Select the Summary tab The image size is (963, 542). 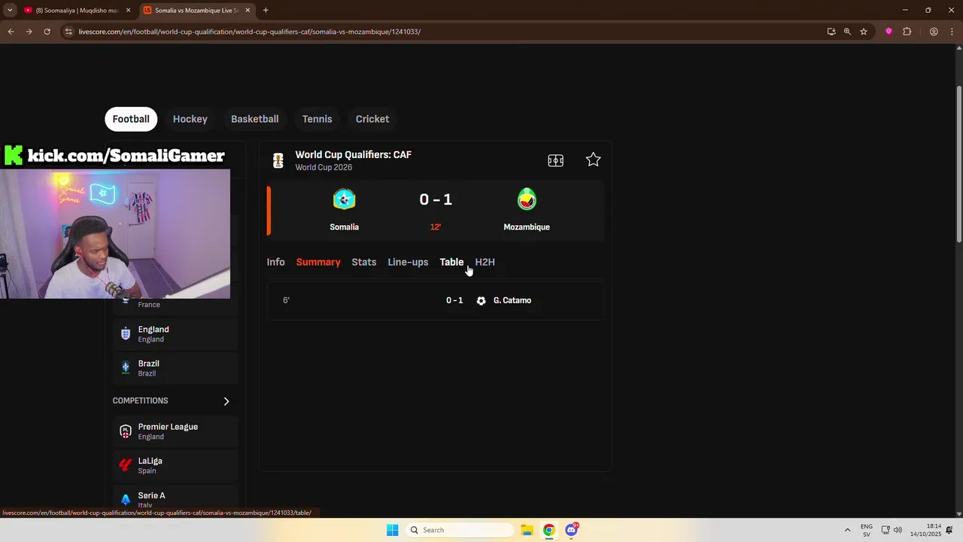(318, 262)
